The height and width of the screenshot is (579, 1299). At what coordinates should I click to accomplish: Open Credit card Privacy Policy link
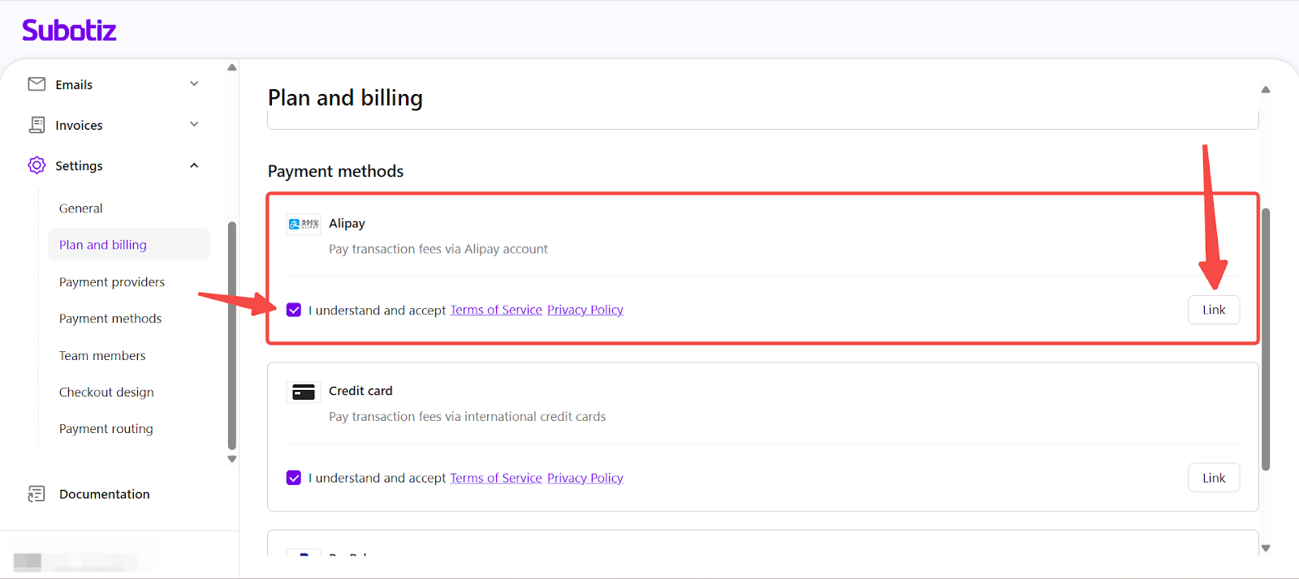pos(585,478)
